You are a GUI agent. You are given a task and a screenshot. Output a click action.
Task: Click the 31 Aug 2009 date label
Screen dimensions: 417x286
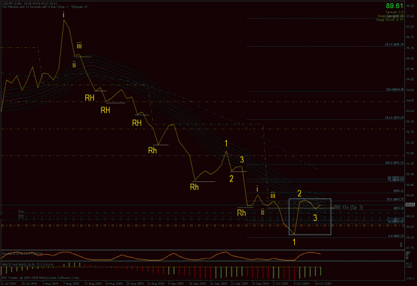point(155,283)
